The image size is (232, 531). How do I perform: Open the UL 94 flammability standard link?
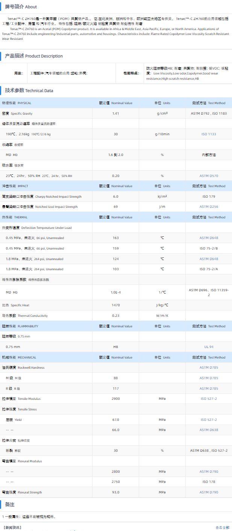click(x=209, y=347)
